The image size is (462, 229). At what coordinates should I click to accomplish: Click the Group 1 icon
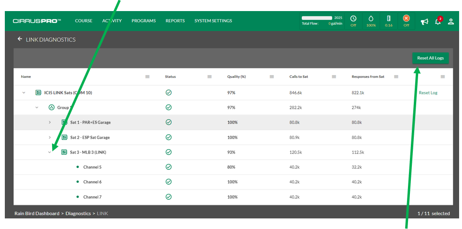(x=51, y=107)
